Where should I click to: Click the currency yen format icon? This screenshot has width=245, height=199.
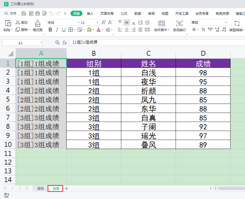click(x=194, y=30)
